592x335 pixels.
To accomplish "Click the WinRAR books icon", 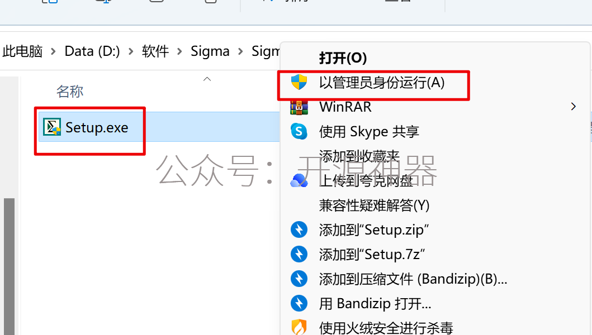I will click(x=299, y=107).
